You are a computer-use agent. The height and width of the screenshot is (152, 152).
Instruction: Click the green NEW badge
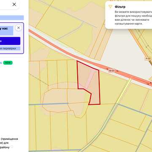pyautogui.click(x=8, y=63)
